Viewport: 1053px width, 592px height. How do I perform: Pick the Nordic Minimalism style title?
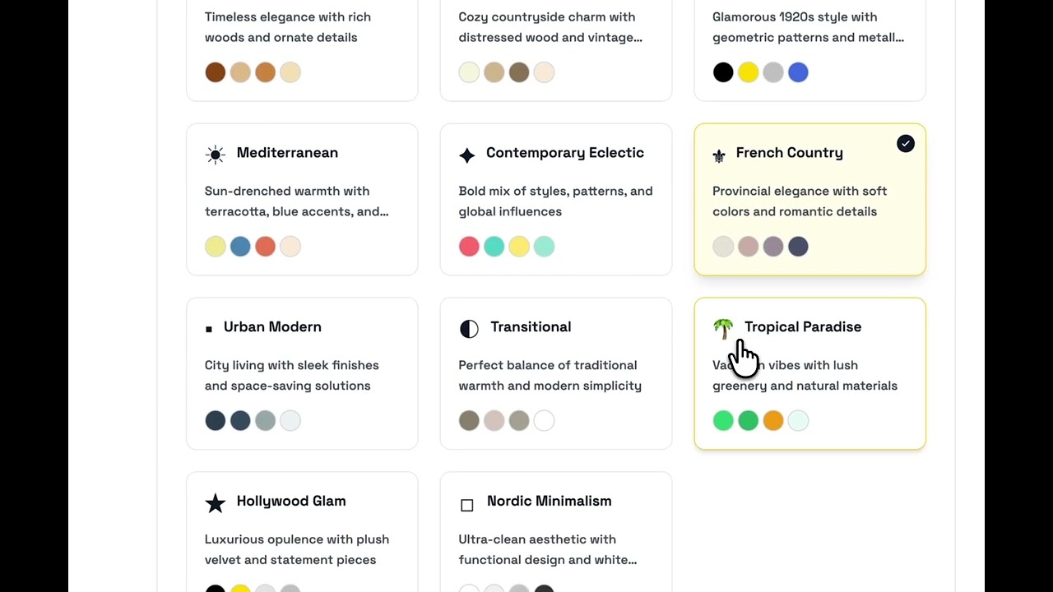tap(549, 502)
